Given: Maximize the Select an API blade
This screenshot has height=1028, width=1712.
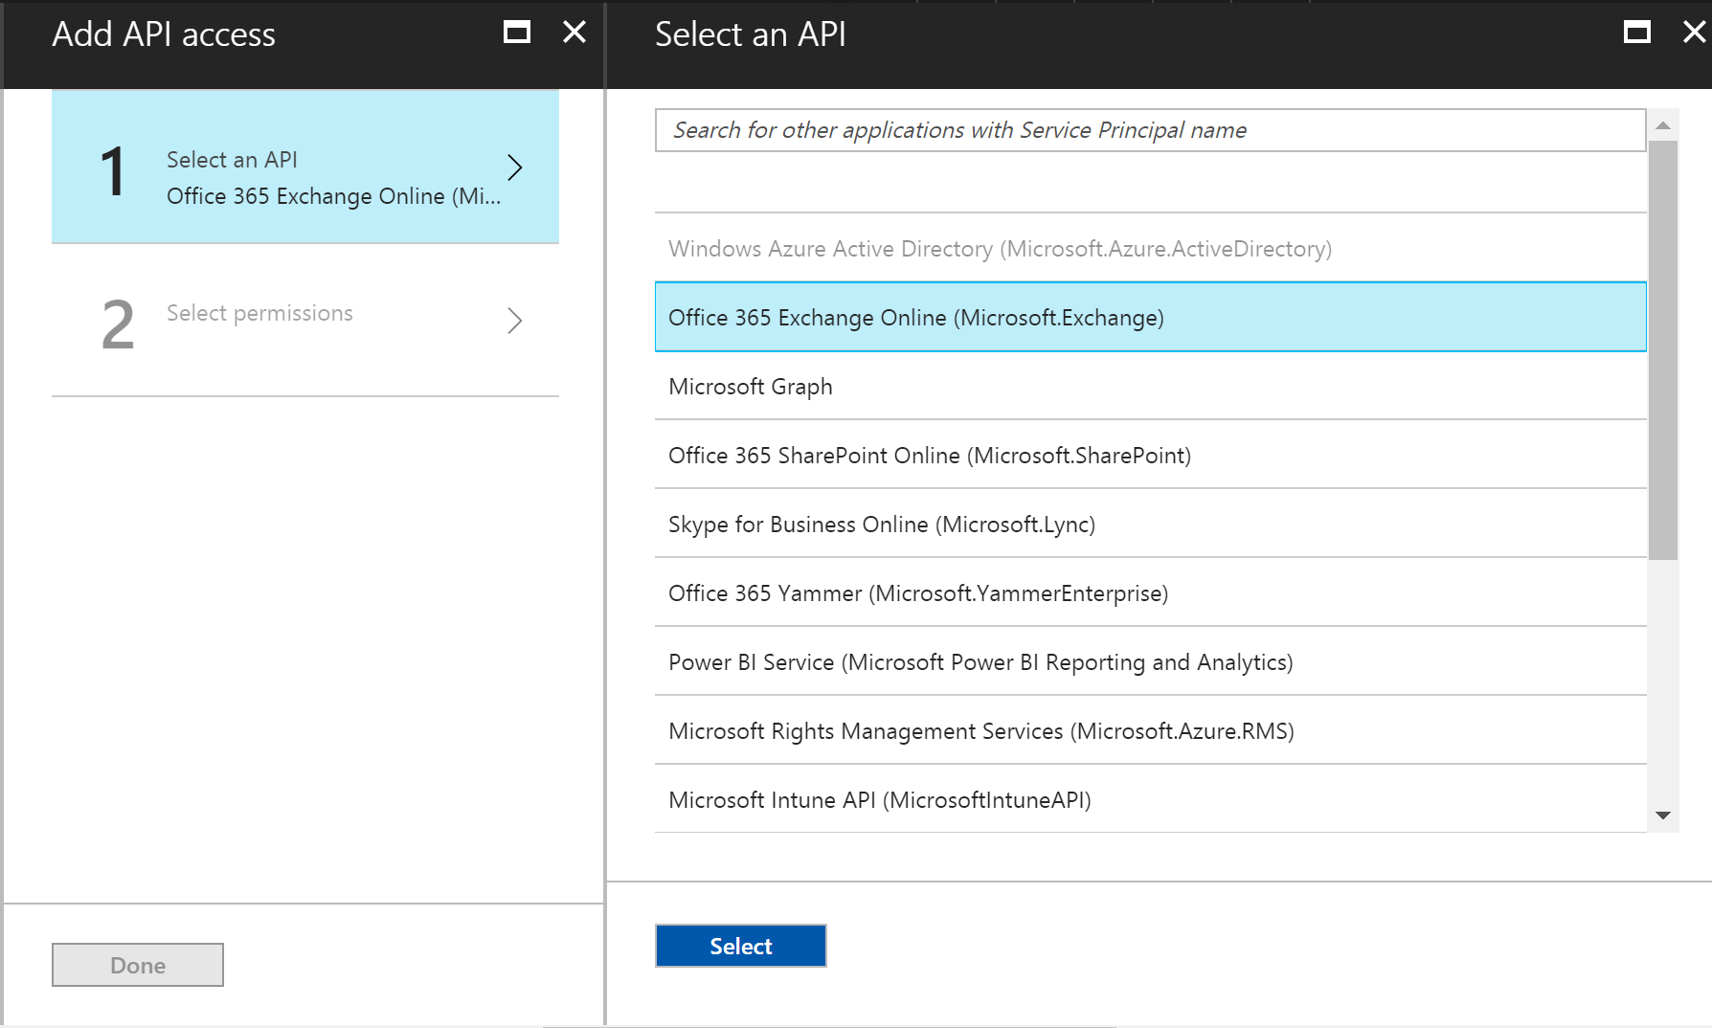Looking at the screenshot, I should pos(1637,33).
